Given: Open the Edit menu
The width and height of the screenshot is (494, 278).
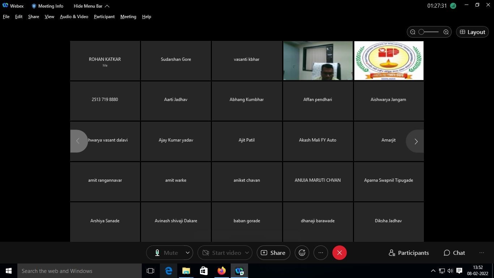Looking at the screenshot, I should pyautogui.click(x=19, y=17).
